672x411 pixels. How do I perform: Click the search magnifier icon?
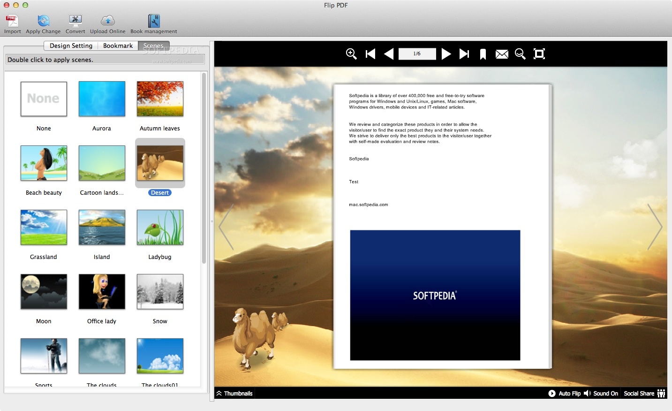point(520,54)
